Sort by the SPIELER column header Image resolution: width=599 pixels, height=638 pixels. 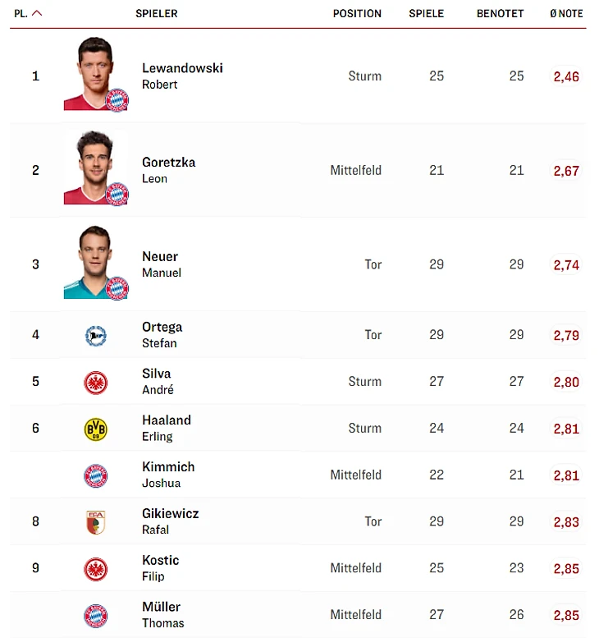pos(156,13)
